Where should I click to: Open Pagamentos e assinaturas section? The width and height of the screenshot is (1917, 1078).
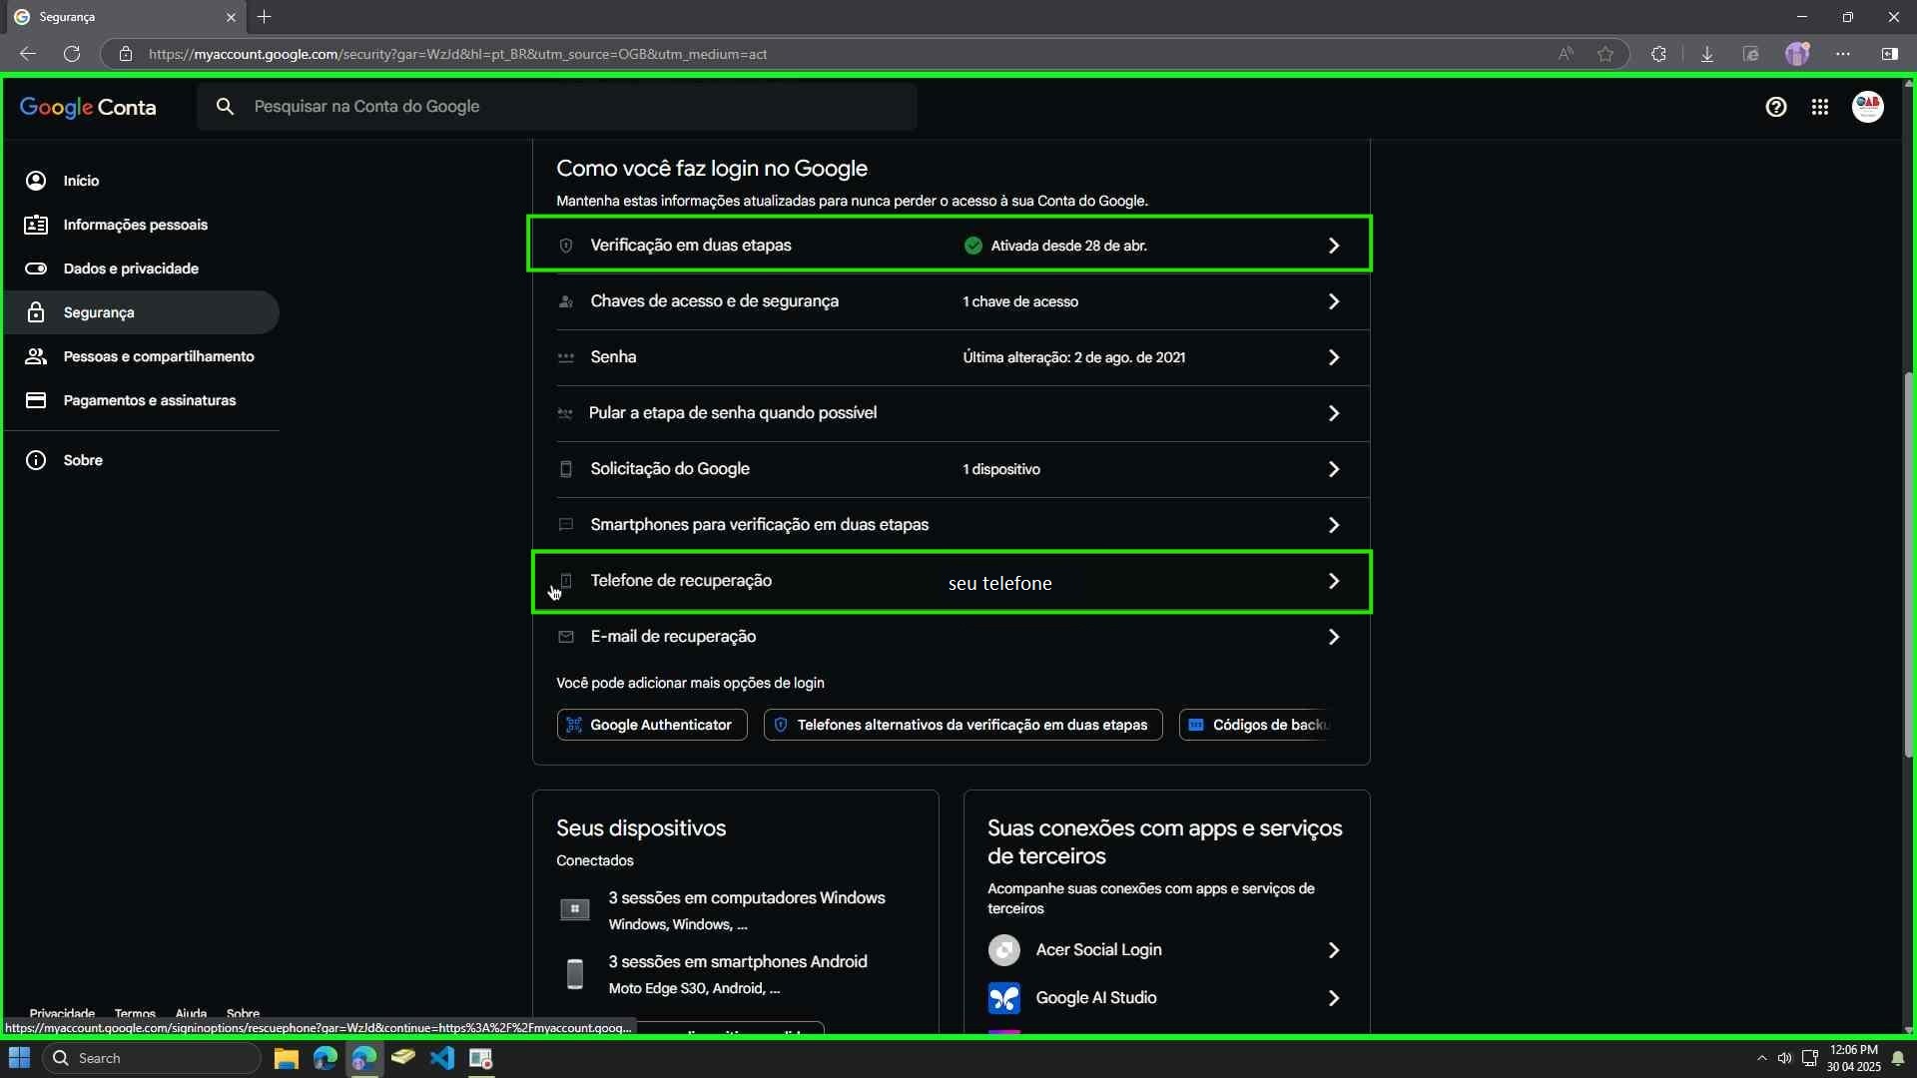(x=149, y=400)
